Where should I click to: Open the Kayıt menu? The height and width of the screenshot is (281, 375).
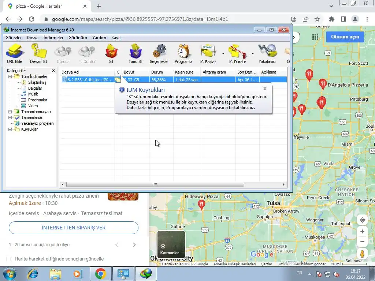(x=116, y=38)
